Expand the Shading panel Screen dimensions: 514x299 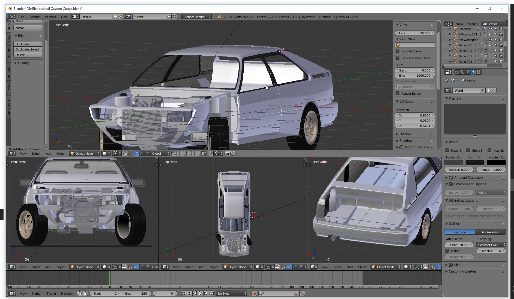[x=405, y=140]
